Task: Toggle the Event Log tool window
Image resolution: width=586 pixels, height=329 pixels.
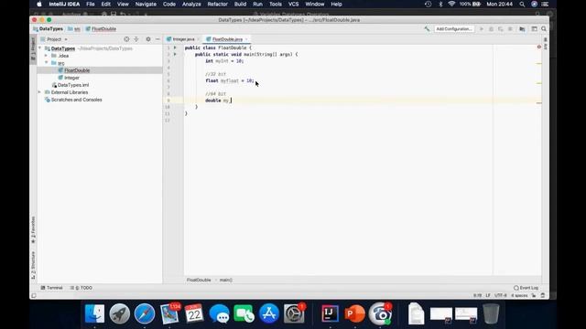Action: click(526, 288)
